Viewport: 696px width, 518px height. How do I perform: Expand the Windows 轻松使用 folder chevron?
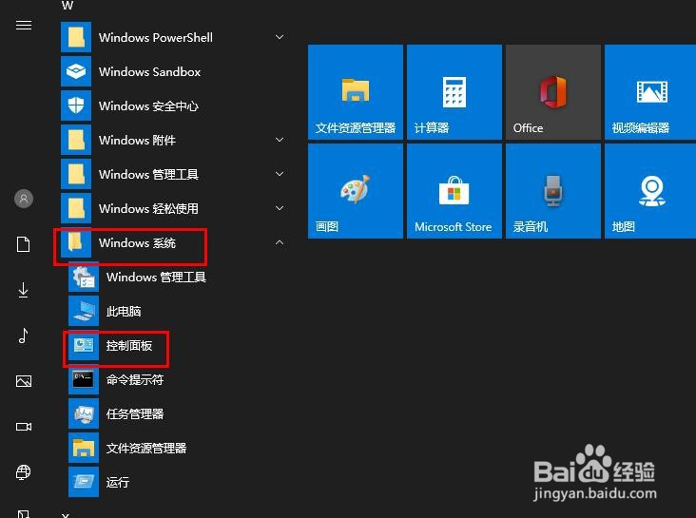pyautogui.click(x=280, y=208)
